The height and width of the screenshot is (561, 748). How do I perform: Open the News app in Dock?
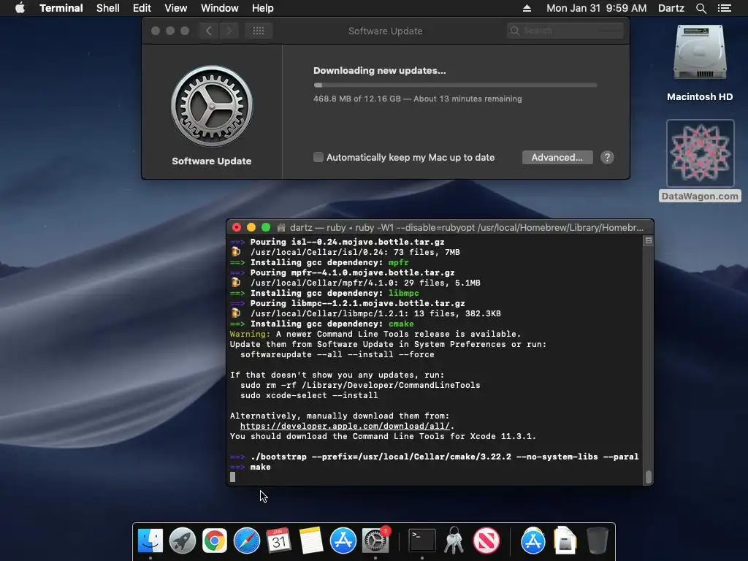point(486,541)
